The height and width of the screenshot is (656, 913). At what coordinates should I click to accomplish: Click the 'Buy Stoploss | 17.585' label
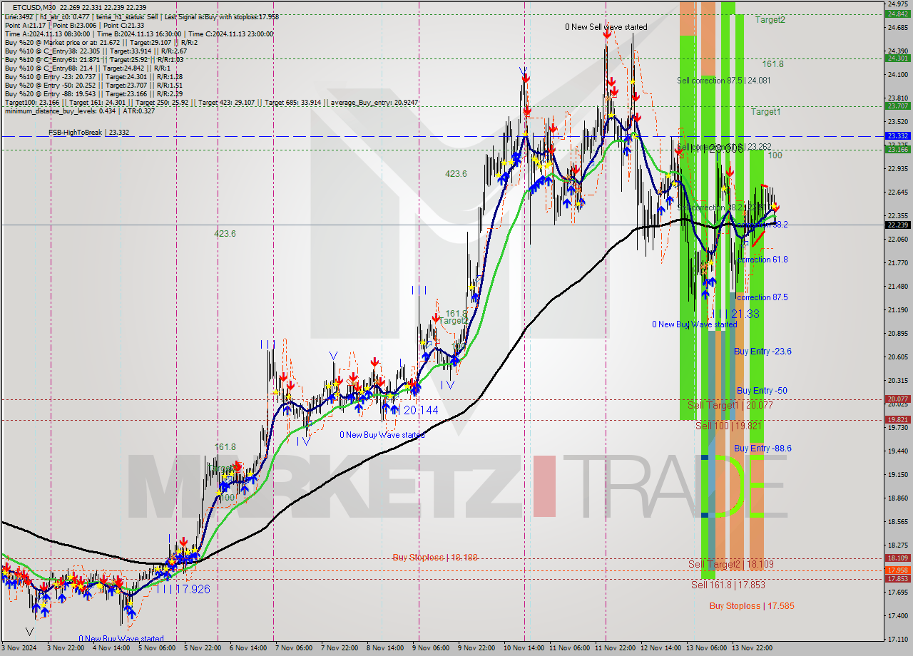tap(752, 606)
